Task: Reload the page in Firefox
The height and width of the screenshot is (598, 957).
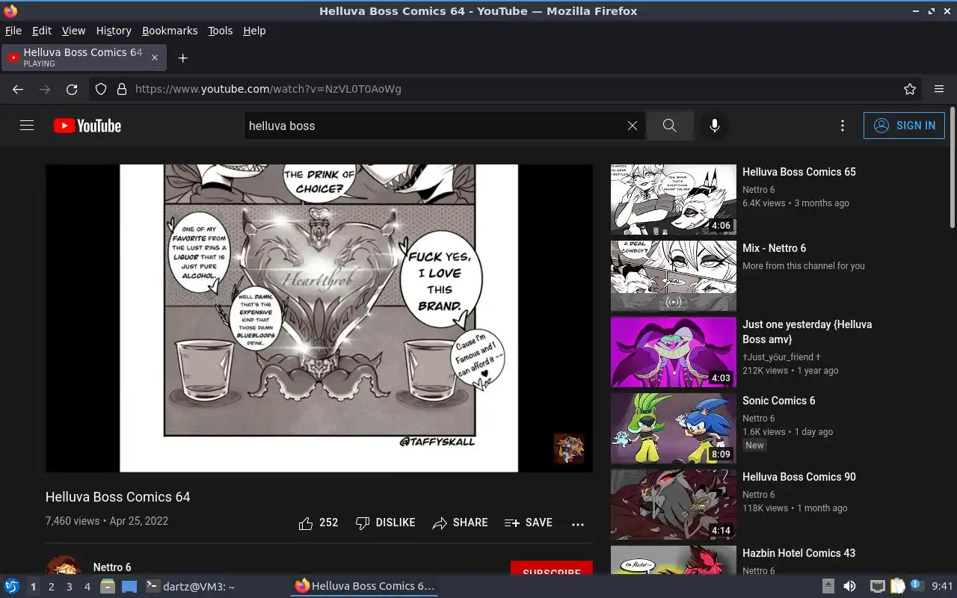Action: [72, 89]
